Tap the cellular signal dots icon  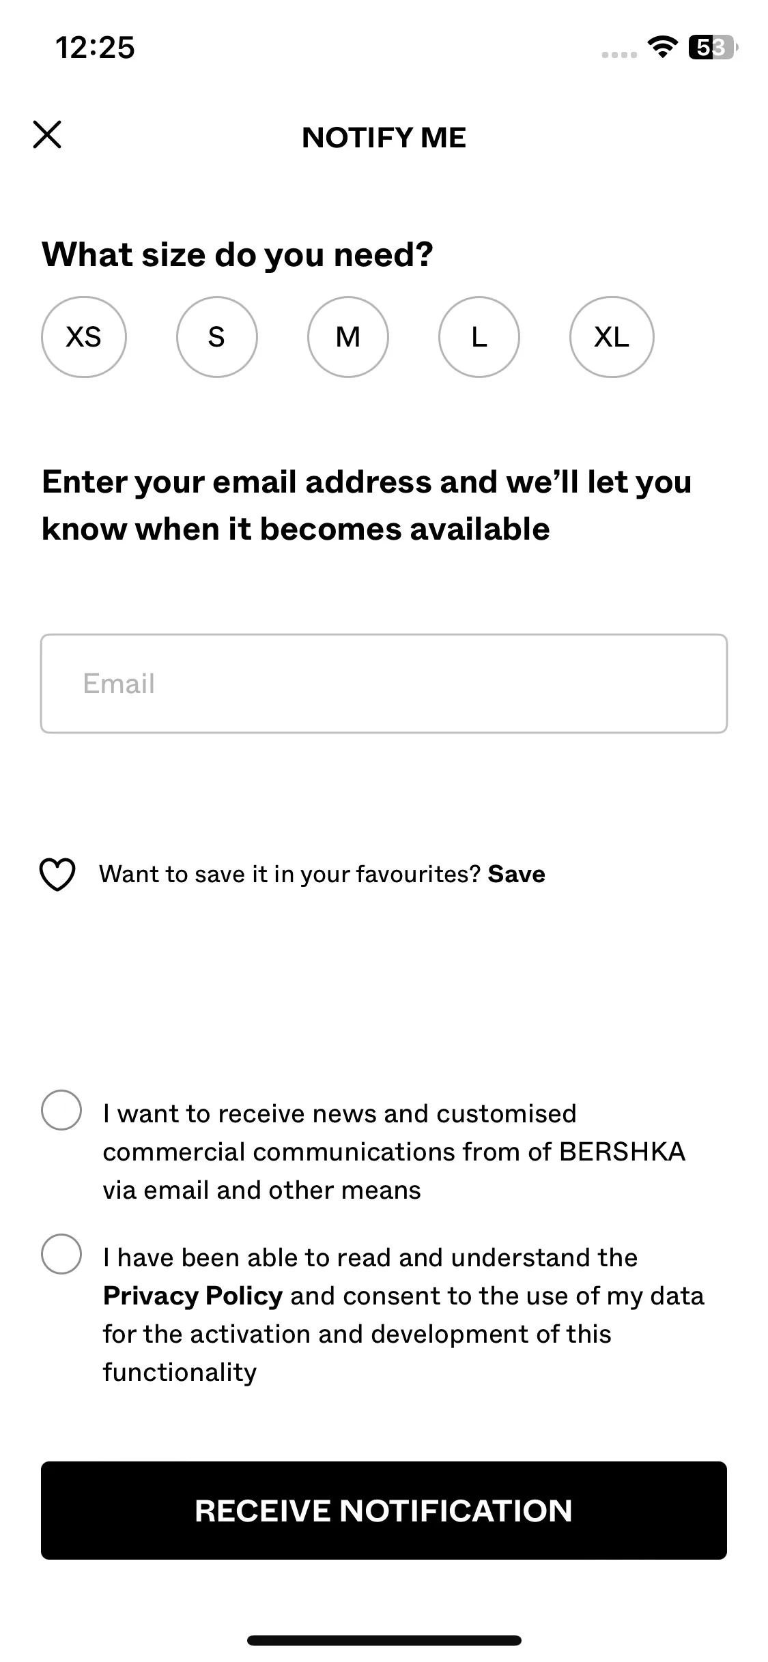pos(619,55)
